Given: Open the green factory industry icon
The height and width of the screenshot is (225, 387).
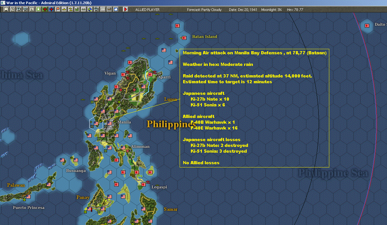Looking at the screenshot, I should click(x=77, y=9).
